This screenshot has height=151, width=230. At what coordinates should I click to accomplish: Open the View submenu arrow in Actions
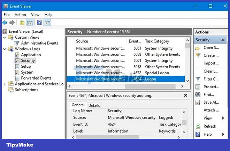pyautogui.click(x=223, y=118)
